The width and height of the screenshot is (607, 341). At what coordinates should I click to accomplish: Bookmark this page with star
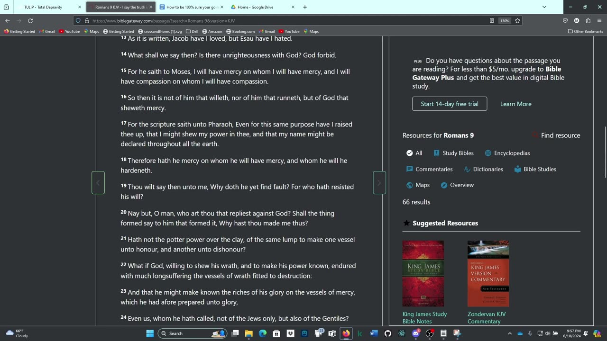pos(517,21)
